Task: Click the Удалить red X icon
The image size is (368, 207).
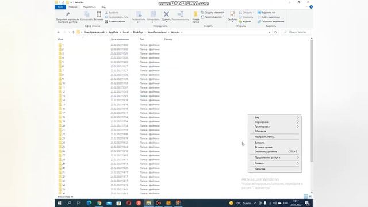Action: pyautogui.click(x=166, y=14)
